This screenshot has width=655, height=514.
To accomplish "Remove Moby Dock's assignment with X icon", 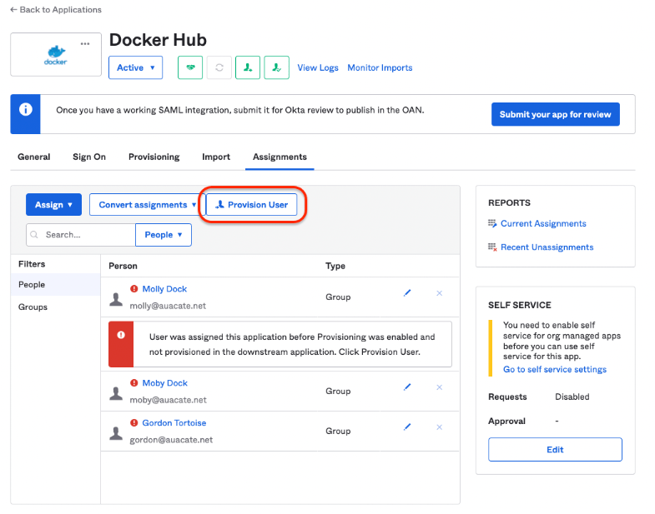I will tap(439, 387).
